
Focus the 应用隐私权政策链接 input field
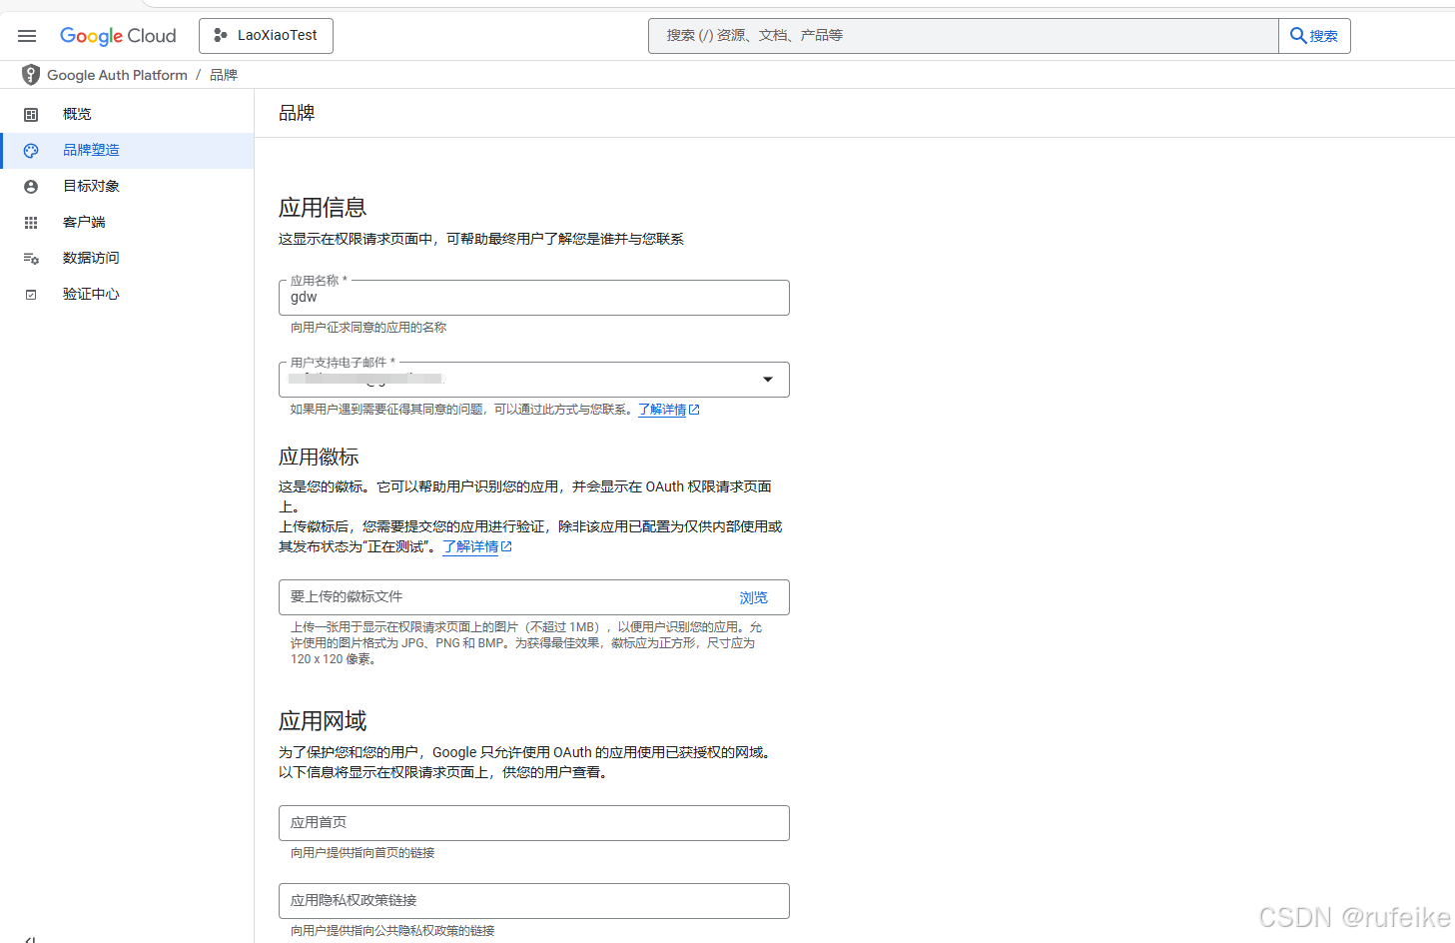[x=534, y=901]
